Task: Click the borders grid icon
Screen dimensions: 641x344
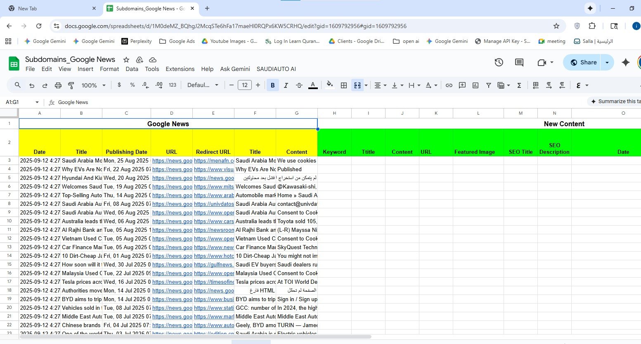Action: click(x=343, y=85)
